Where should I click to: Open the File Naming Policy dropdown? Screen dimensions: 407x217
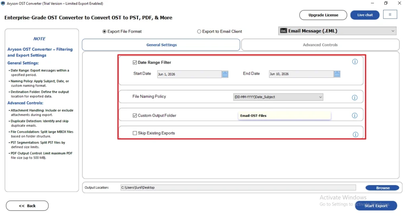278,97
